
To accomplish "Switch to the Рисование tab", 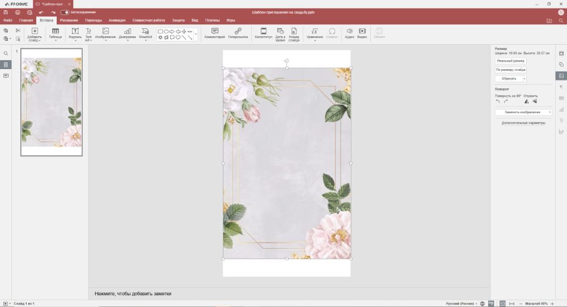I will (69, 20).
